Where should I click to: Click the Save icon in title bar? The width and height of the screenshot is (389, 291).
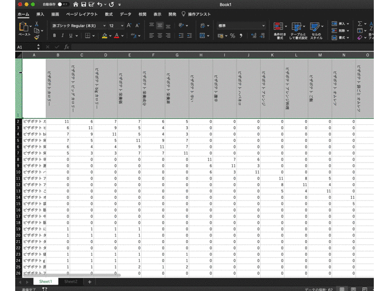coord(84,4)
